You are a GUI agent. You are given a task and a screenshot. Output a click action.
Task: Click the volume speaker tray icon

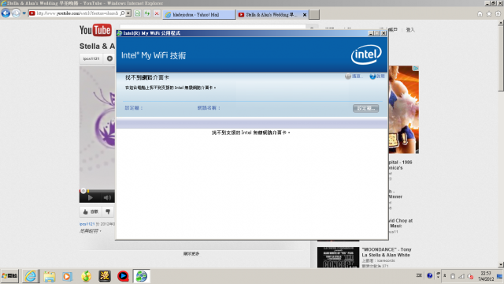tap(470, 276)
